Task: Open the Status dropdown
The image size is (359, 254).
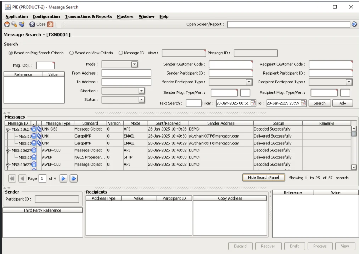Action: [x=141, y=100]
